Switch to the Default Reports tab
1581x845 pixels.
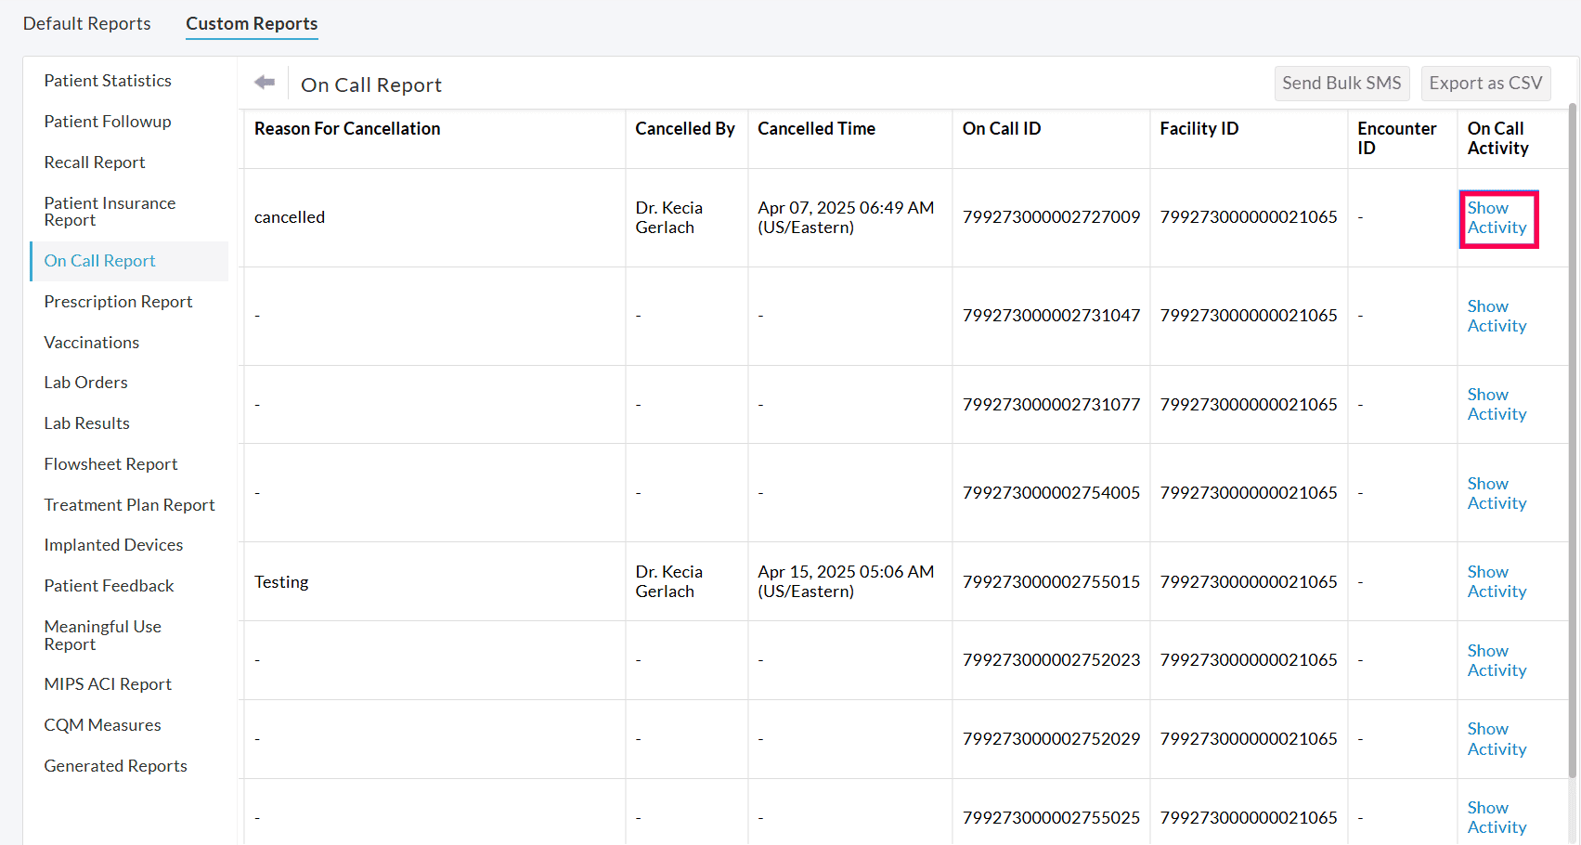pyautogui.click(x=86, y=23)
